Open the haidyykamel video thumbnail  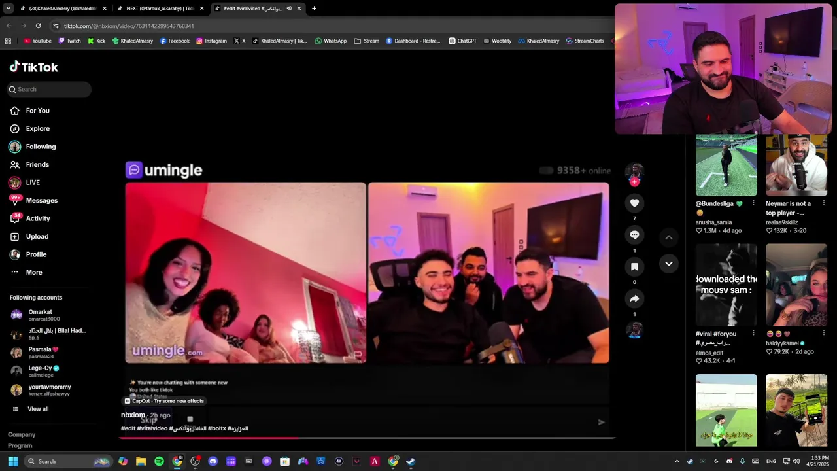796,285
